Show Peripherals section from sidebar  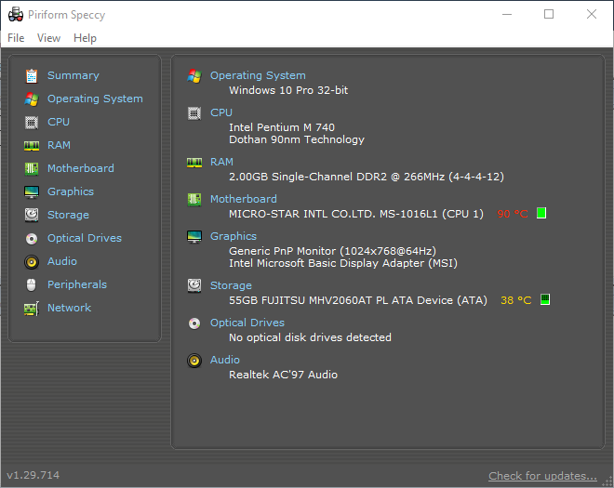(x=77, y=284)
